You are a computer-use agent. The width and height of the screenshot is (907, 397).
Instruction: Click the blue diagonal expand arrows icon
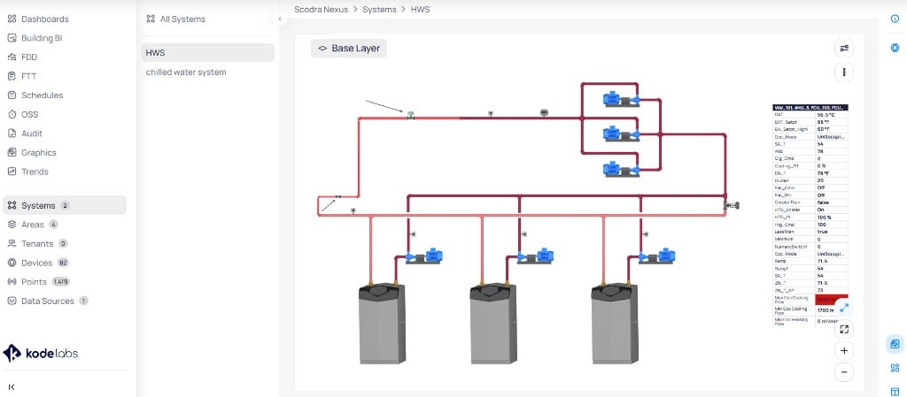[844, 308]
